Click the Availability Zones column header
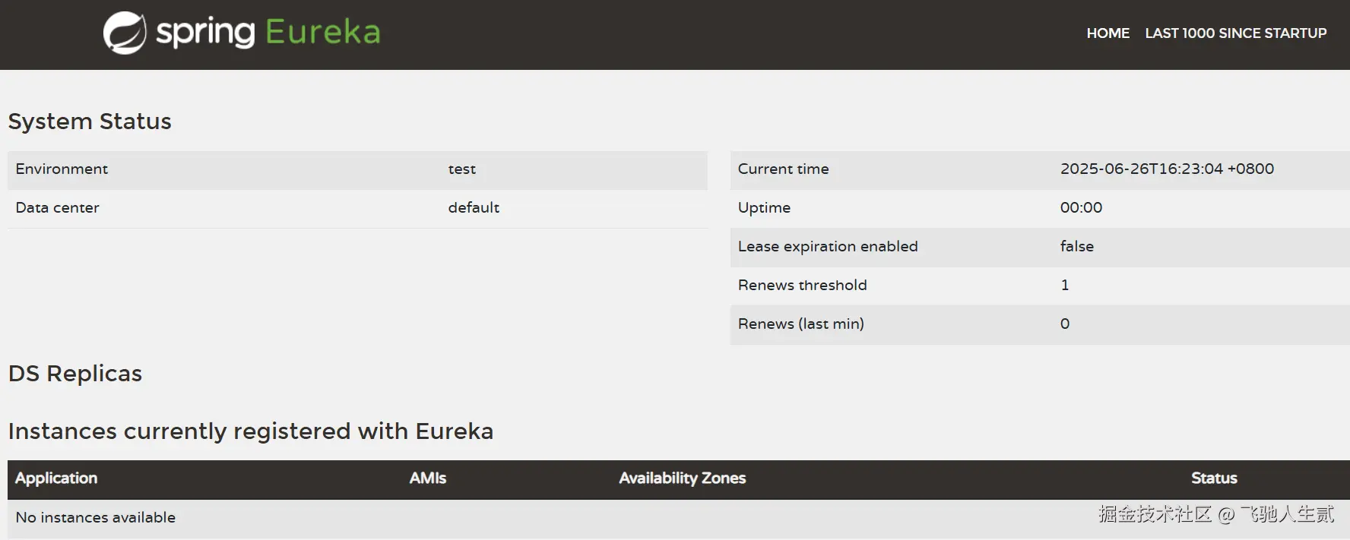Image resolution: width=1350 pixels, height=540 pixels. (x=682, y=478)
